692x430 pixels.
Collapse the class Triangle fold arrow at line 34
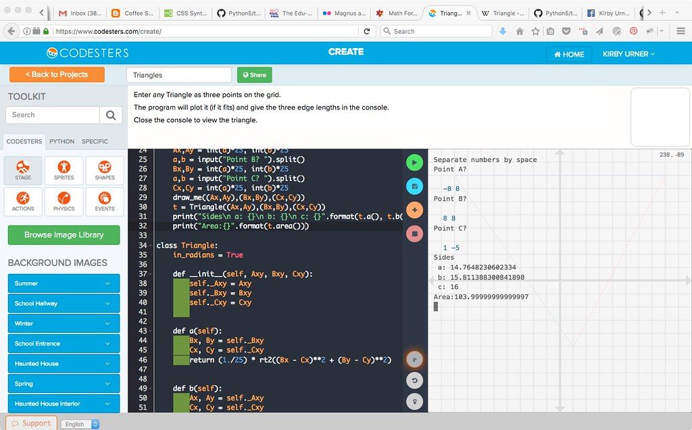[152, 246]
